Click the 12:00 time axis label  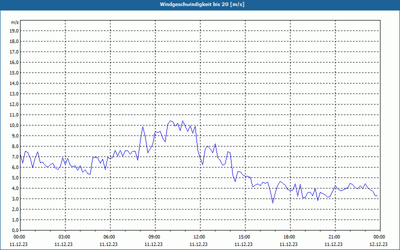(x=200, y=237)
